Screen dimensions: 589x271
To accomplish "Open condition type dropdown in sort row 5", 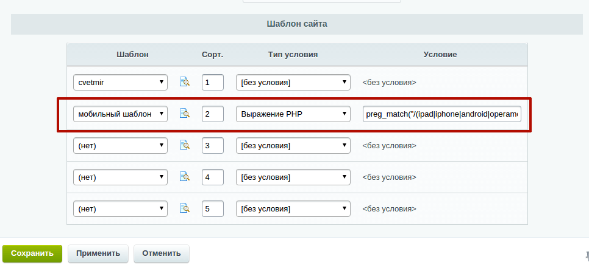I will pos(293,208).
